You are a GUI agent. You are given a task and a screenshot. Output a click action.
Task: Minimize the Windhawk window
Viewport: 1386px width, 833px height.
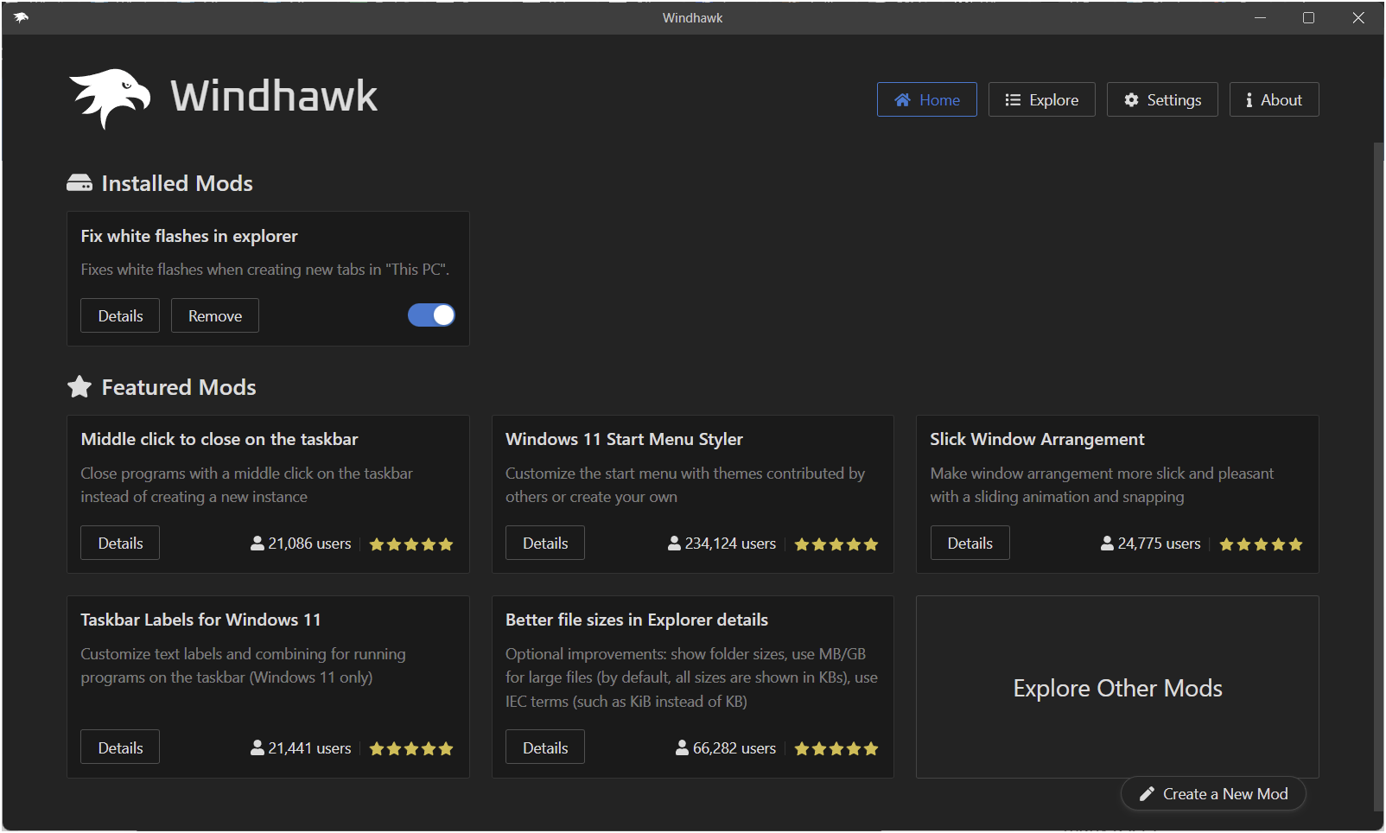tap(1260, 17)
